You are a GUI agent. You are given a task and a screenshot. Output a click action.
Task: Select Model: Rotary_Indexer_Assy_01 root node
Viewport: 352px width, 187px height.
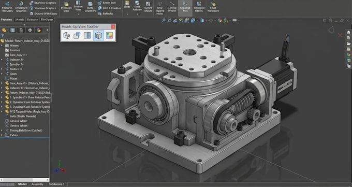pyautogui.click(x=25, y=41)
